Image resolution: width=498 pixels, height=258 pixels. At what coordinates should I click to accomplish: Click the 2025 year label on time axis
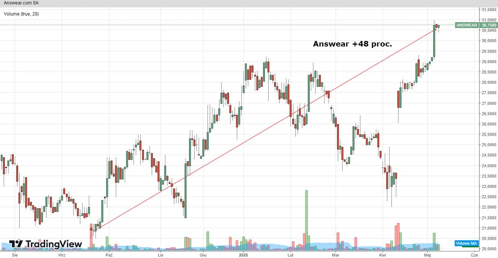click(243, 255)
